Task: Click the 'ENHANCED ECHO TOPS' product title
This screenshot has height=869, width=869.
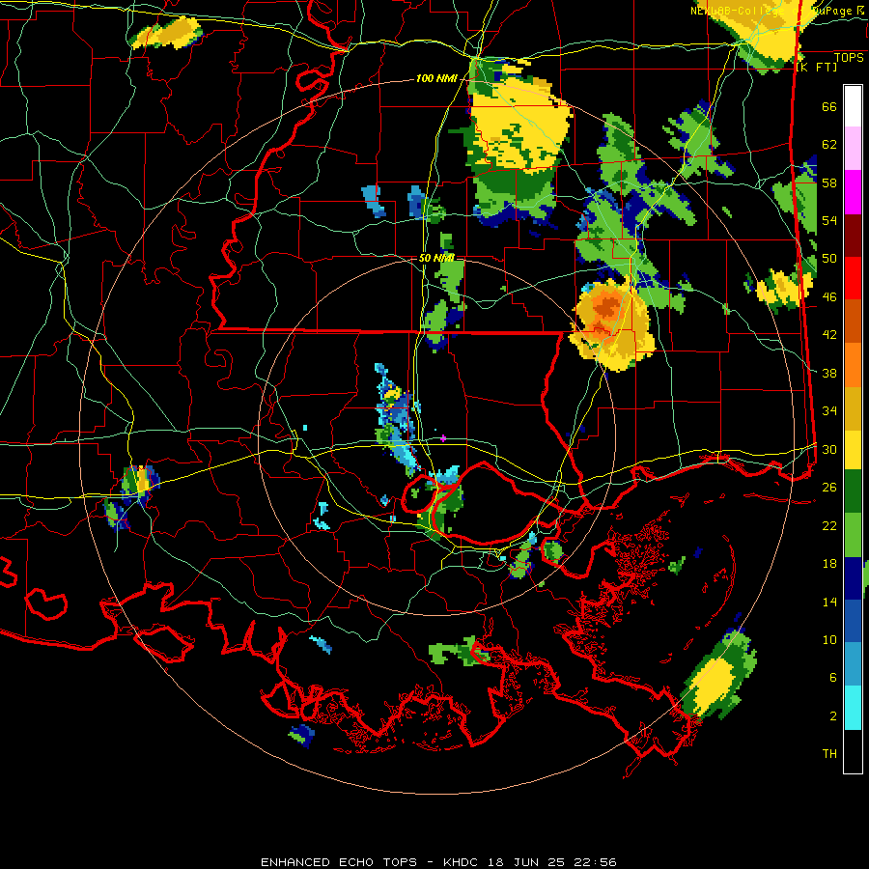Action: (339, 862)
